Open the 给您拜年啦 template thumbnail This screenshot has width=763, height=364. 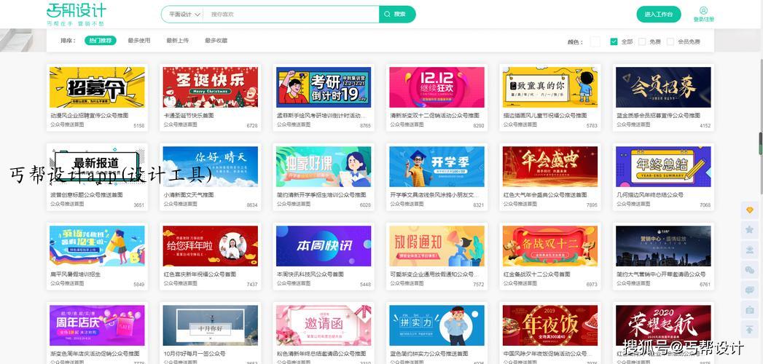(x=210, y=246)
